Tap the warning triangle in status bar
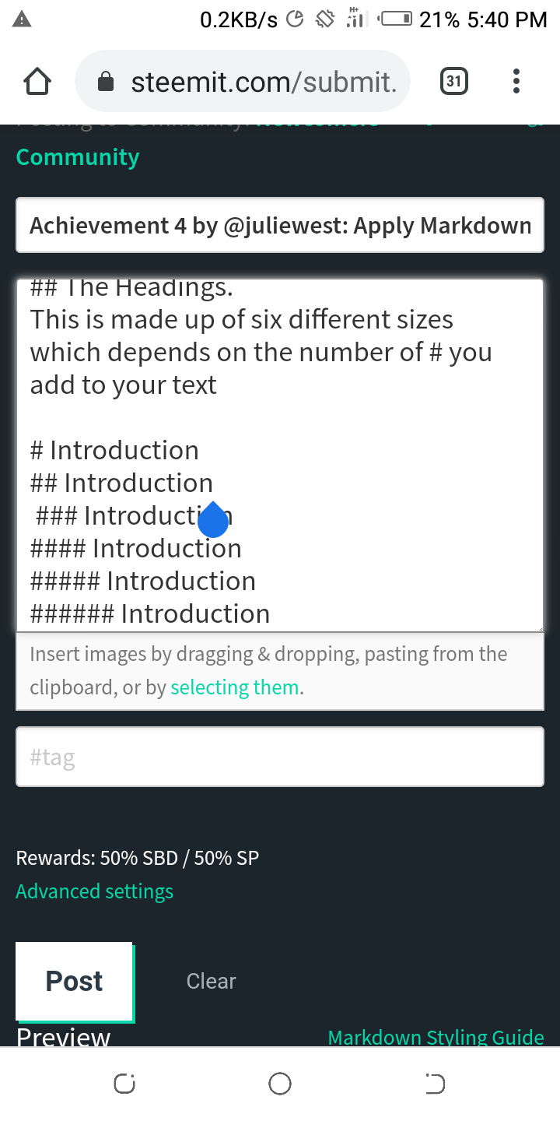Viewport: 560px width, 1121px height. point(23,20)
